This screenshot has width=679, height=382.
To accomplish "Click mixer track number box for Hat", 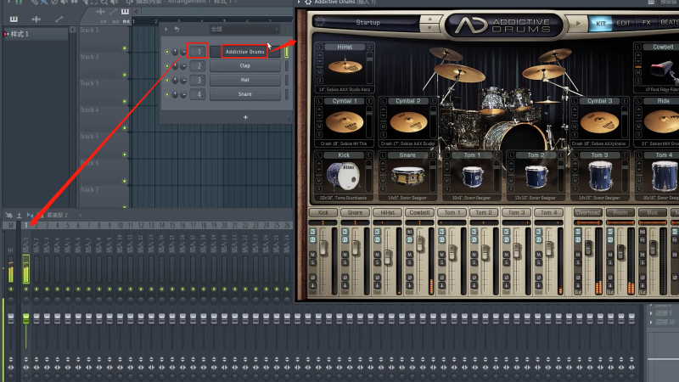I will coord(198,80).
